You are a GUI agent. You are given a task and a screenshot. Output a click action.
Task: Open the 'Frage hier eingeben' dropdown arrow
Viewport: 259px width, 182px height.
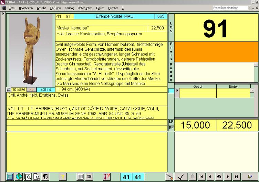point(249,8)
